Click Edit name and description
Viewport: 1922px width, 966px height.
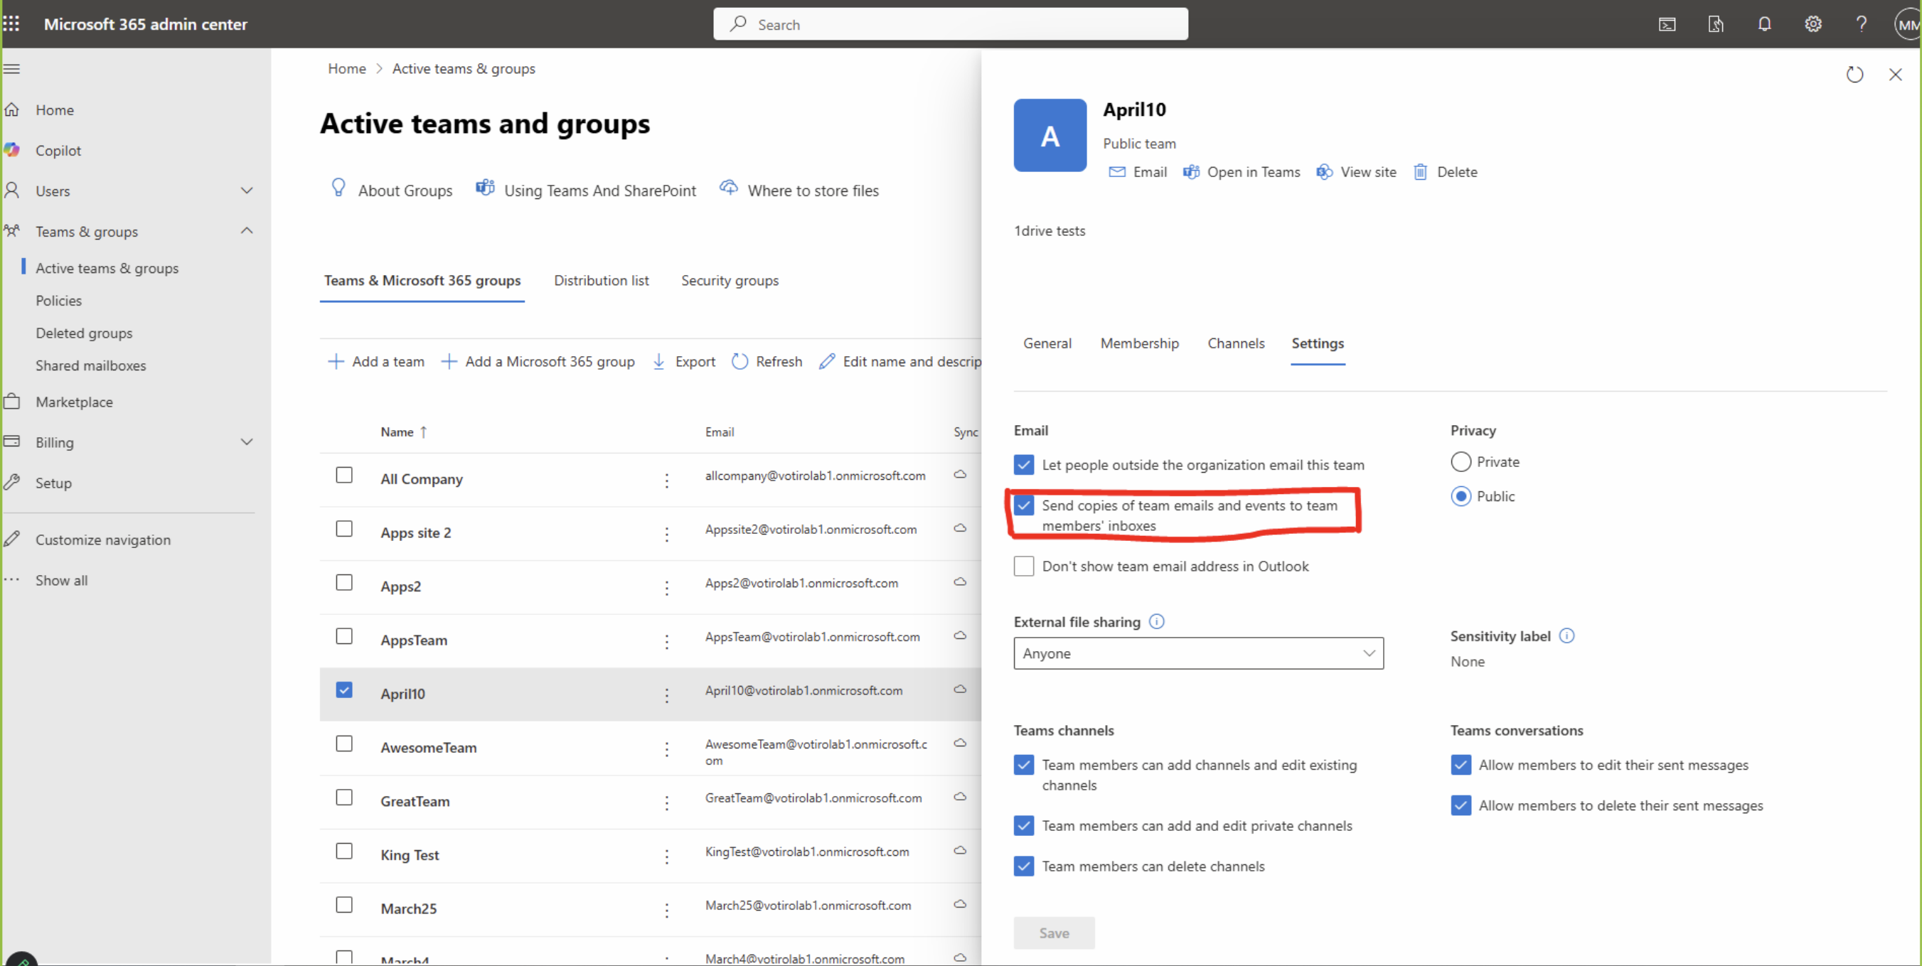(x=899, y=362)
